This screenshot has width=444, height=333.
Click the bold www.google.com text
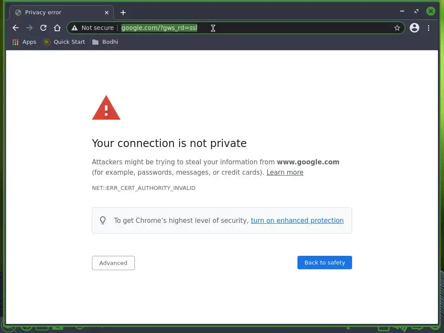point(308,162)
